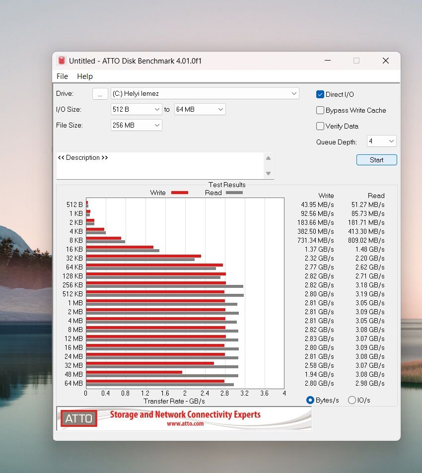Open the I/O Size minimum dropdown 512 B
Viewport: 422px width, 473px height.
pos(137,109)
